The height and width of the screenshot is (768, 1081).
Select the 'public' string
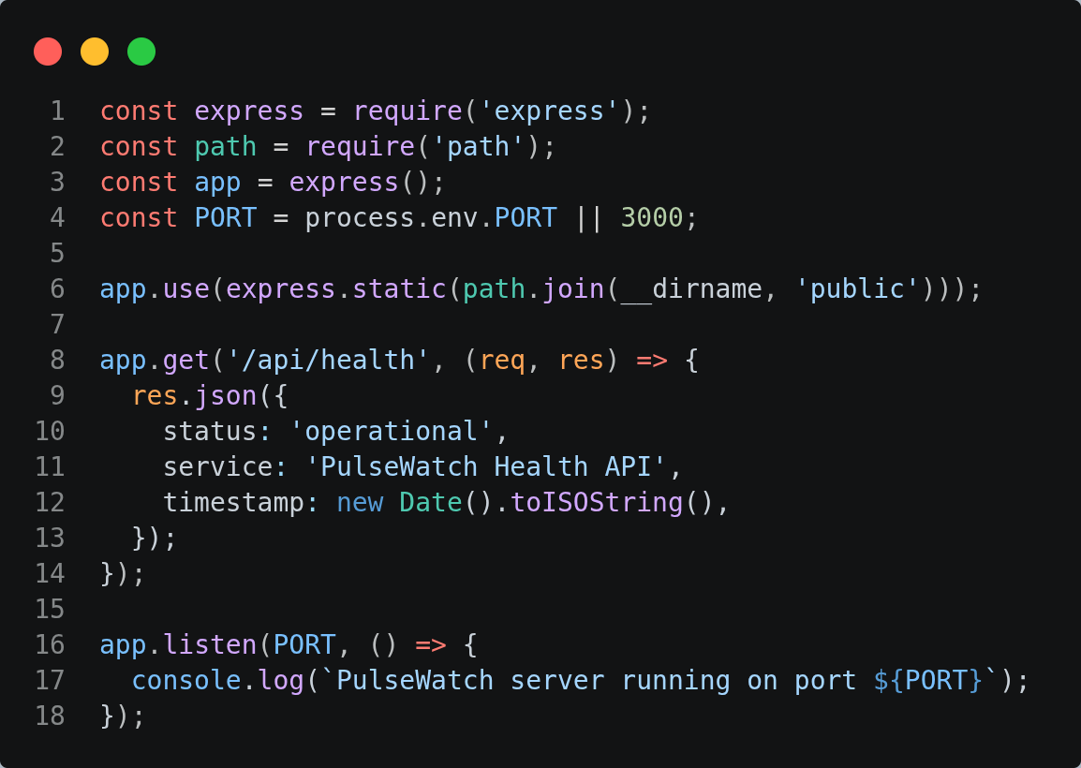(x=857, y=288)
